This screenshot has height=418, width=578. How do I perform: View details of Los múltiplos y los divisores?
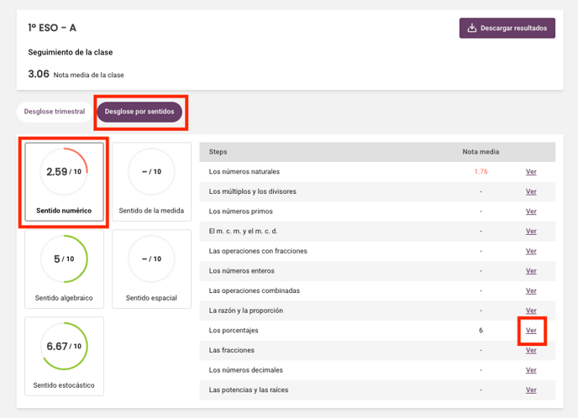(531, 191)
